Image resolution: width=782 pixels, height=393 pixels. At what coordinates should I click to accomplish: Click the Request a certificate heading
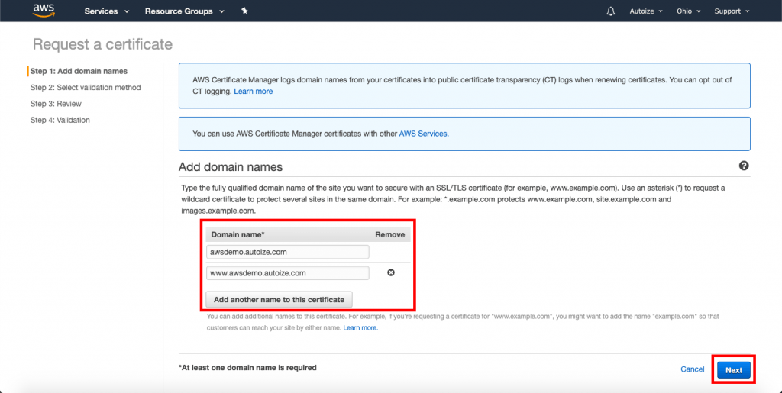(102, 44)
